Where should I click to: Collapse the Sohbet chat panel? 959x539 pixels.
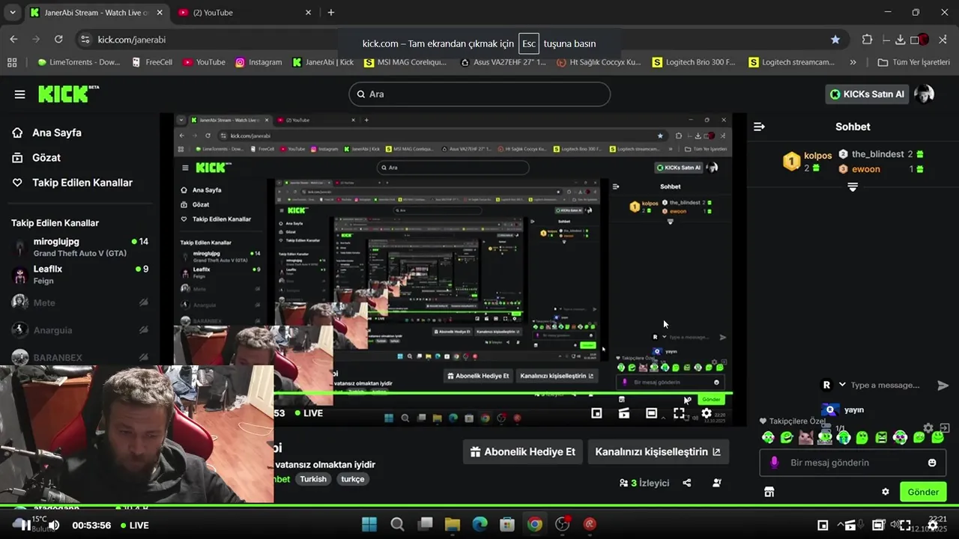tap(759, 127)
